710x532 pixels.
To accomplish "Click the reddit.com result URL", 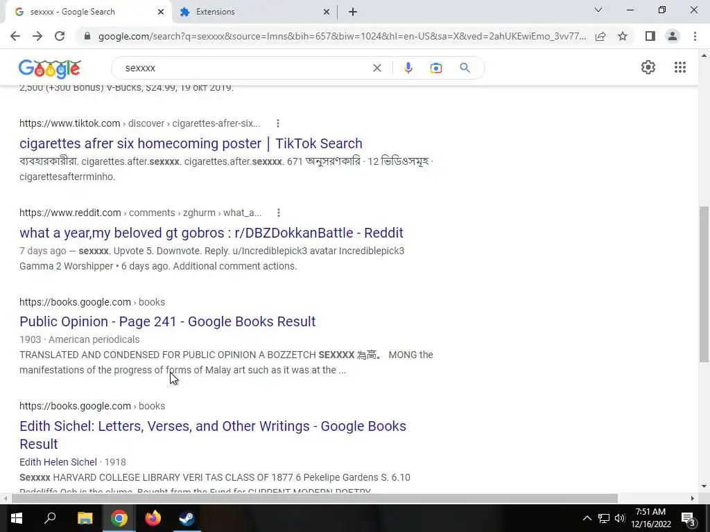I will point(140,213).
